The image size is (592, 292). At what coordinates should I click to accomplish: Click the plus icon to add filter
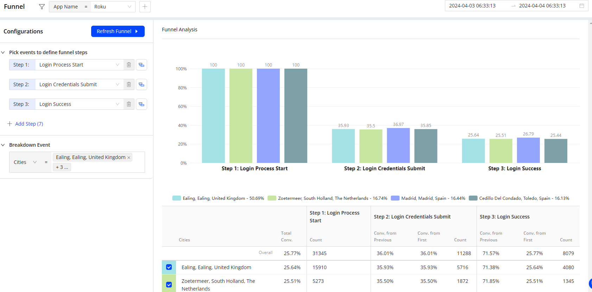coord(145,7)
